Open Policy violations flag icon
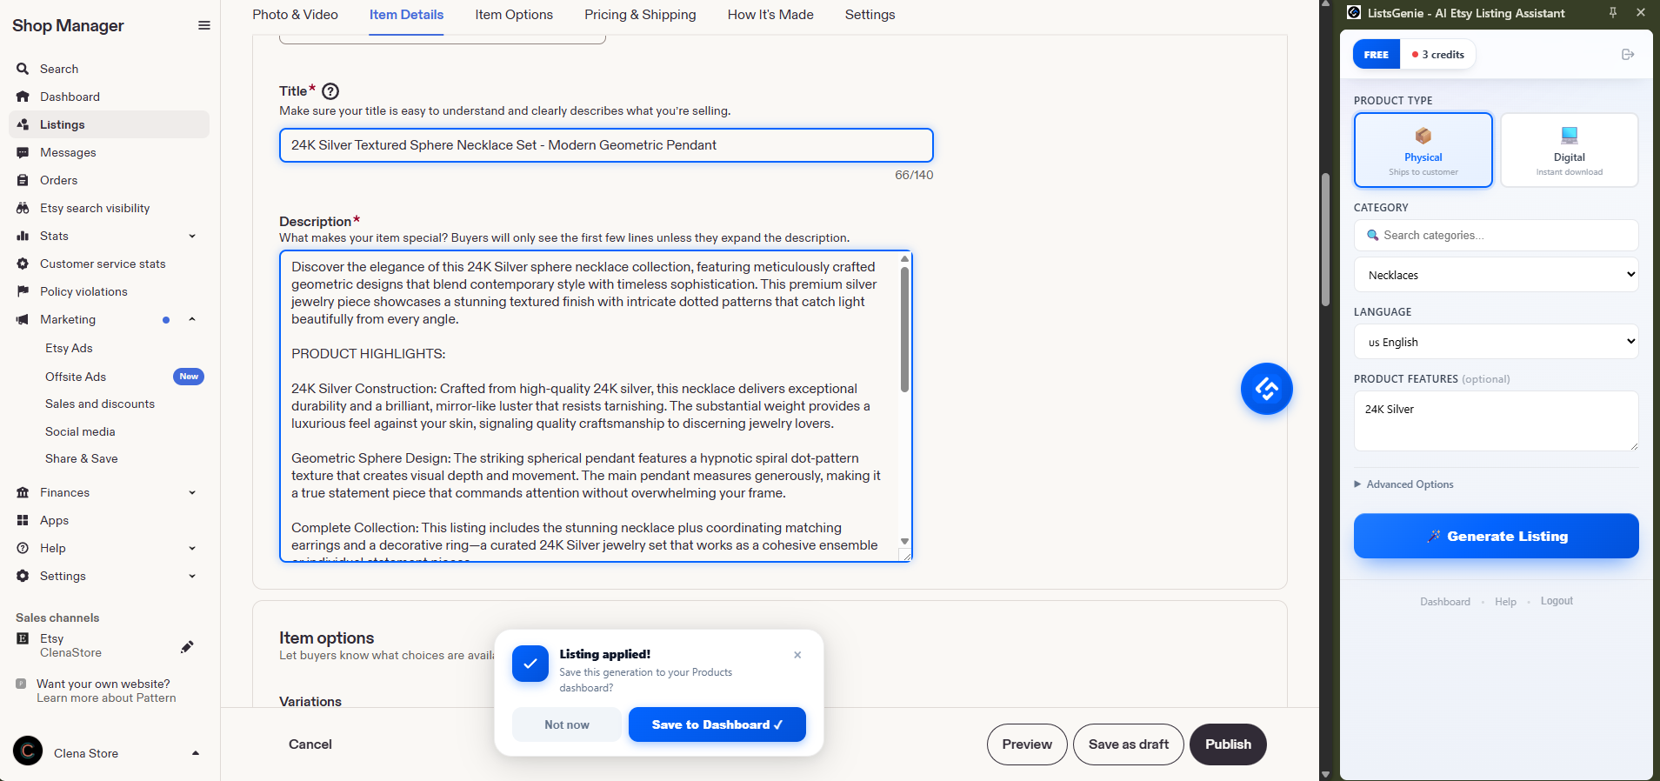This screenshot has width=1660, height=781. point(23,291)
